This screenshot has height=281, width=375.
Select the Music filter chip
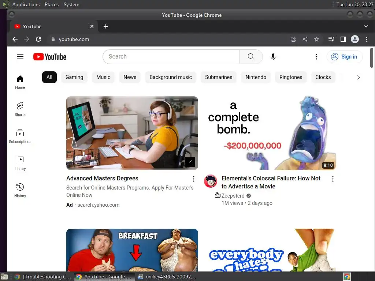(103, 77)
